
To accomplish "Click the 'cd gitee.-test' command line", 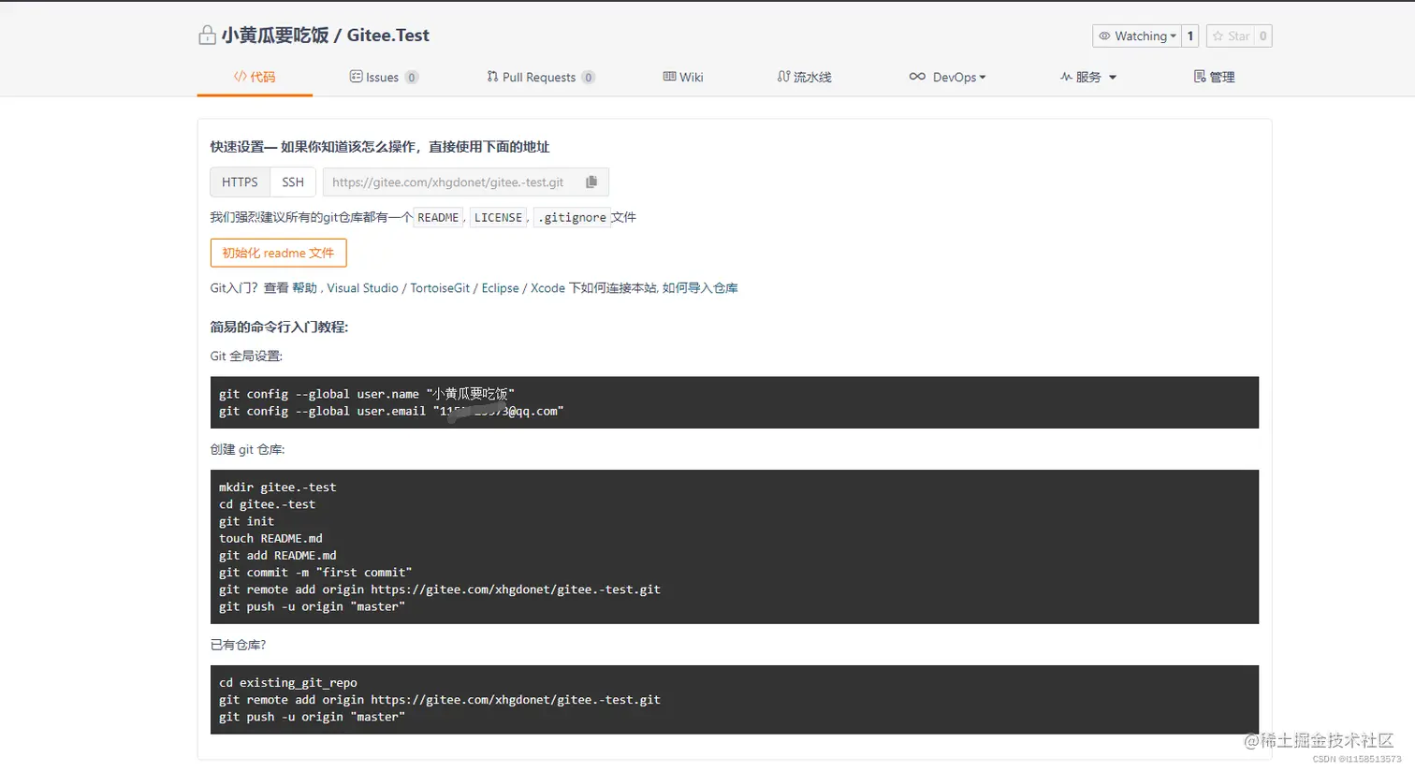I will 267,504.
